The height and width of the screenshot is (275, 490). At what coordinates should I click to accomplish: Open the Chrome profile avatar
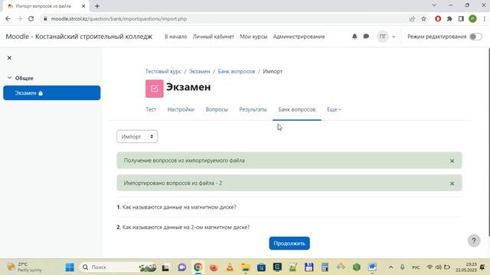472,18
